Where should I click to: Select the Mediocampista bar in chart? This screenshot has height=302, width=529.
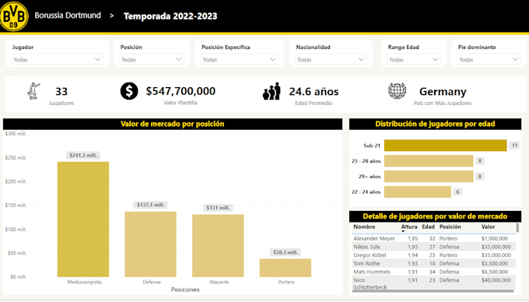click(x=83, y=219)
